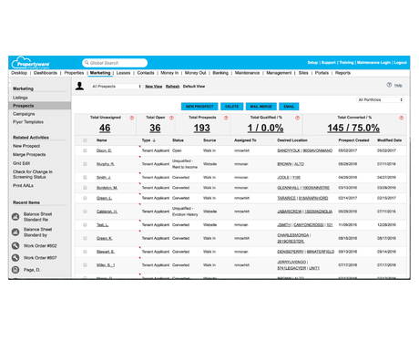Open the Dashboards menu tab
This screenshot has height=351, width=419.
click(46, 73)
